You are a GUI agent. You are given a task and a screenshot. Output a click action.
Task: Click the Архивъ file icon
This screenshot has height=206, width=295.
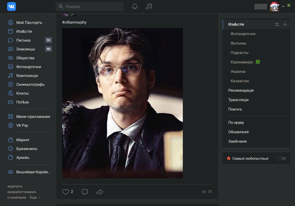[x=11, y=157]
